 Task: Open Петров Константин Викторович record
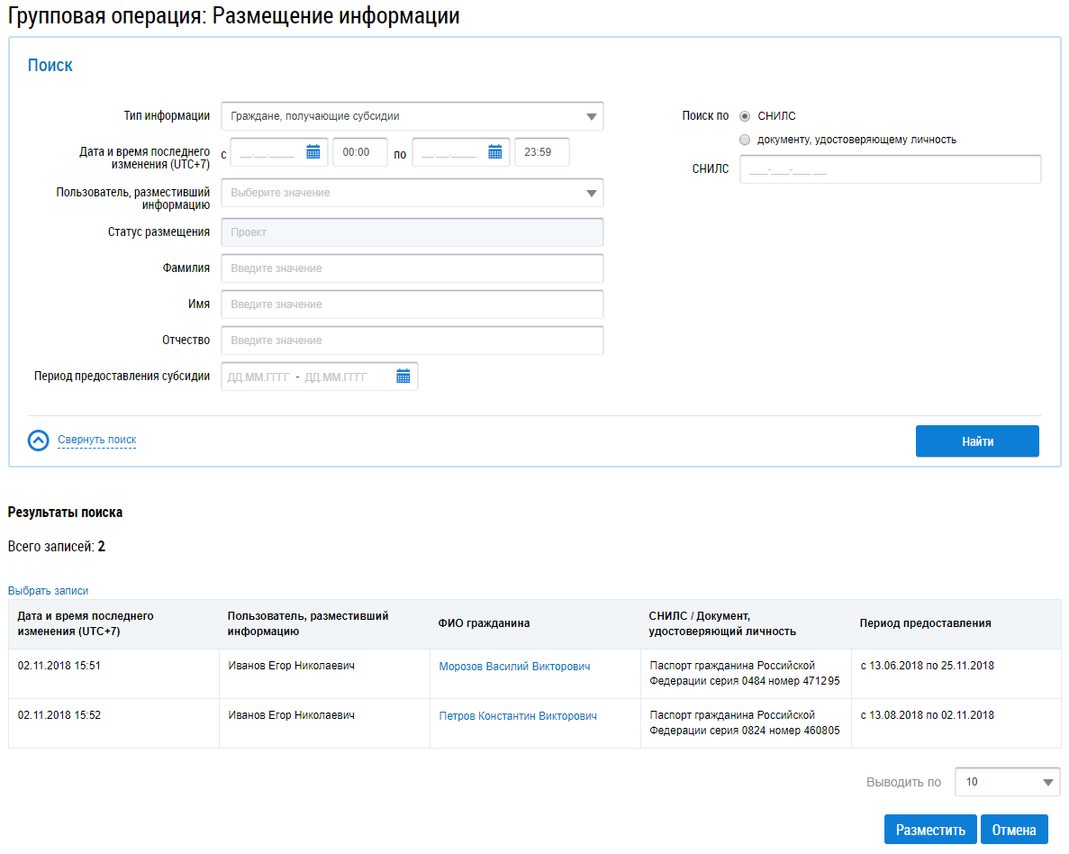coord(518,716)
